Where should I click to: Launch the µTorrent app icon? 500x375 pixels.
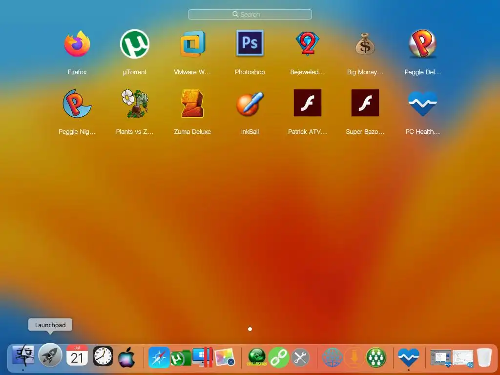[135, 44]
